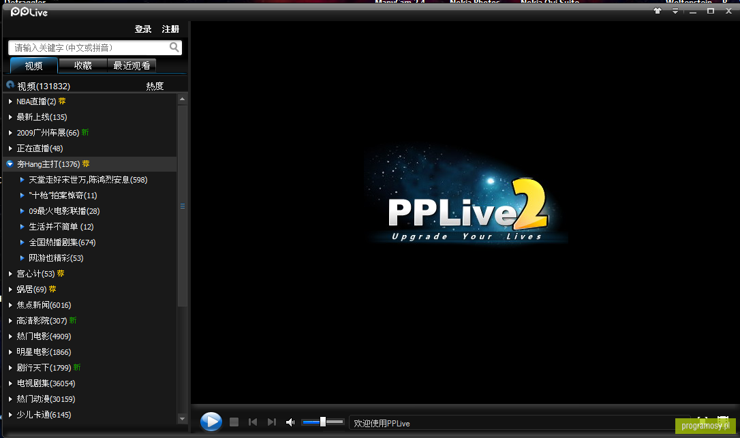Expand the 天堂走好宋世万 subcategory
Screen dimensions: 740x438
[22, 180]
